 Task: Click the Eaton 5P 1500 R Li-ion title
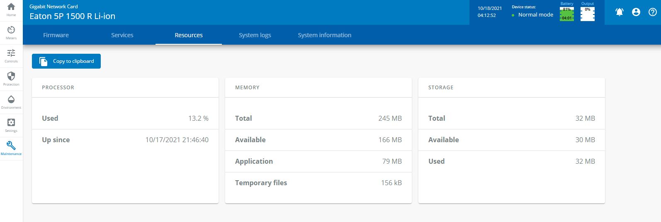[x=73, y=16]
